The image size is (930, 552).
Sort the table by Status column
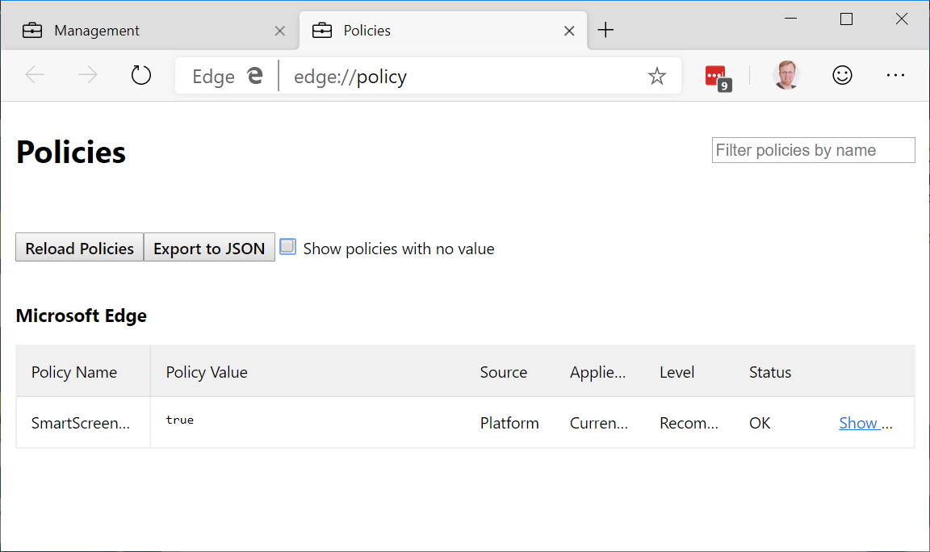pos(769,372)
